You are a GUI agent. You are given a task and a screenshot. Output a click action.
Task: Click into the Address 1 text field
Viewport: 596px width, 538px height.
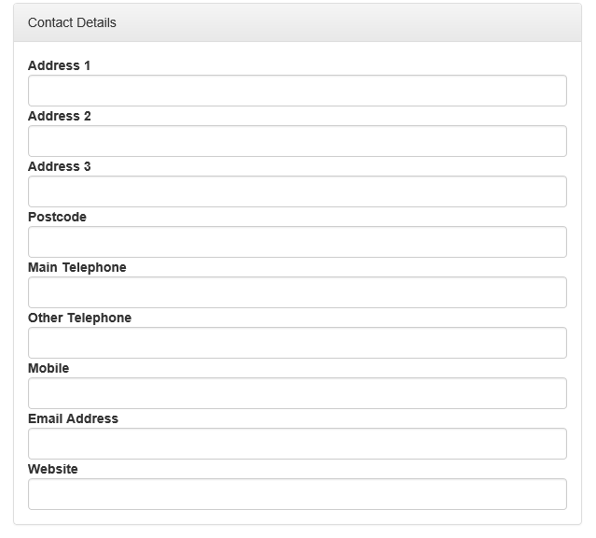click(297, 91)
